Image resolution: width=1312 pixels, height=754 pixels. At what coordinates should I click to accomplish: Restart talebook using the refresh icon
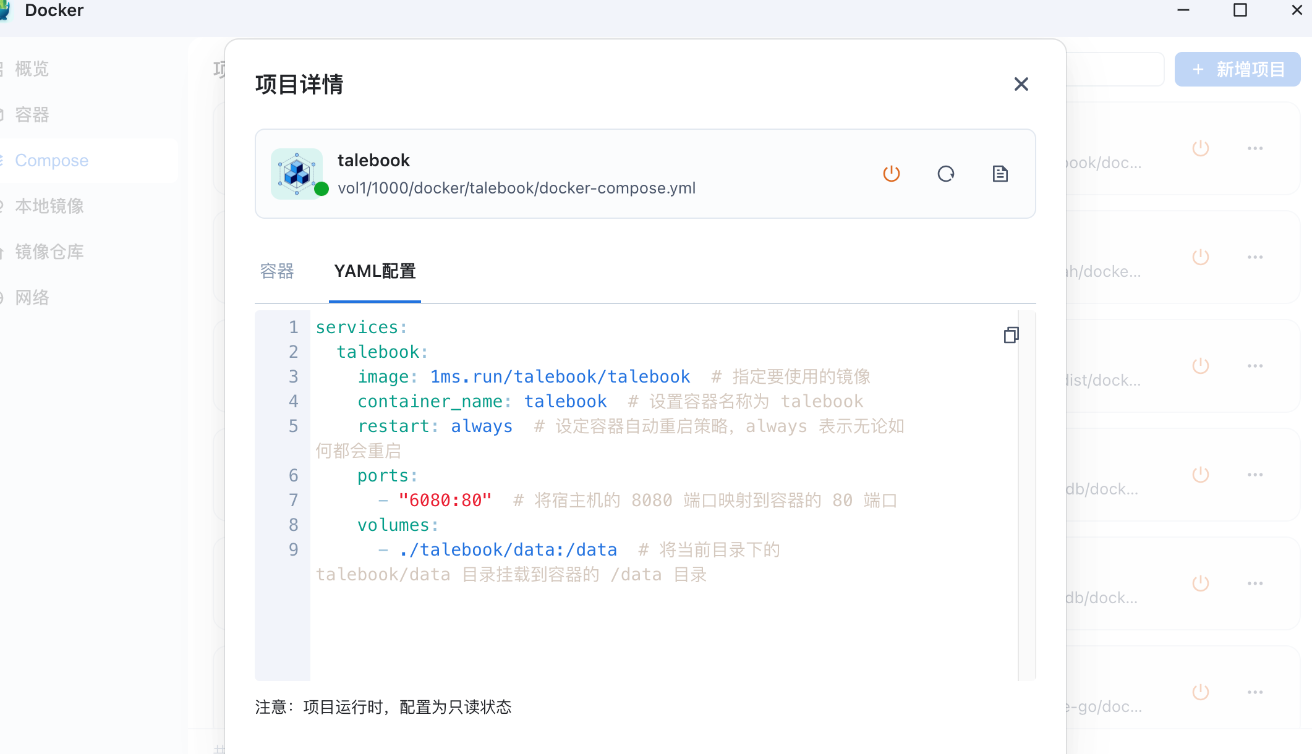point(945,174)
